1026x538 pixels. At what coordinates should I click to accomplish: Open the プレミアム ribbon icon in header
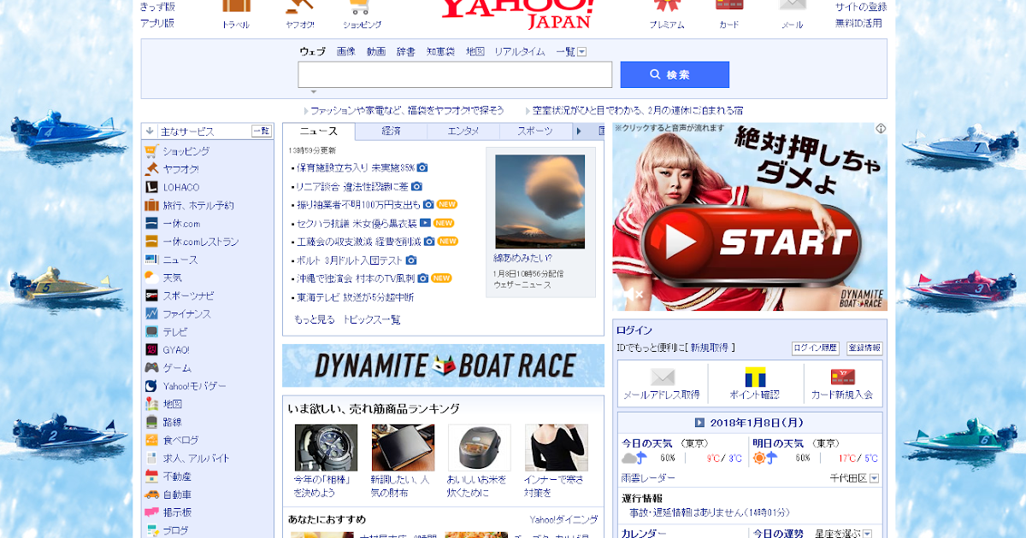[667, 6]
